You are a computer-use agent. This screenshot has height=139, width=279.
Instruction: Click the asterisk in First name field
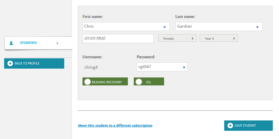(165, 27)
